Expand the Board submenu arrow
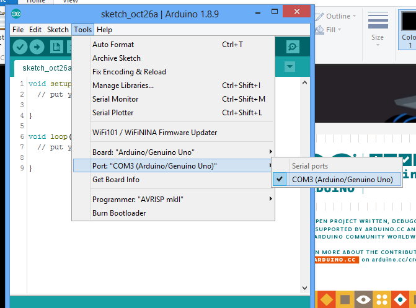 pyautogui.click(x=270, y=152)
